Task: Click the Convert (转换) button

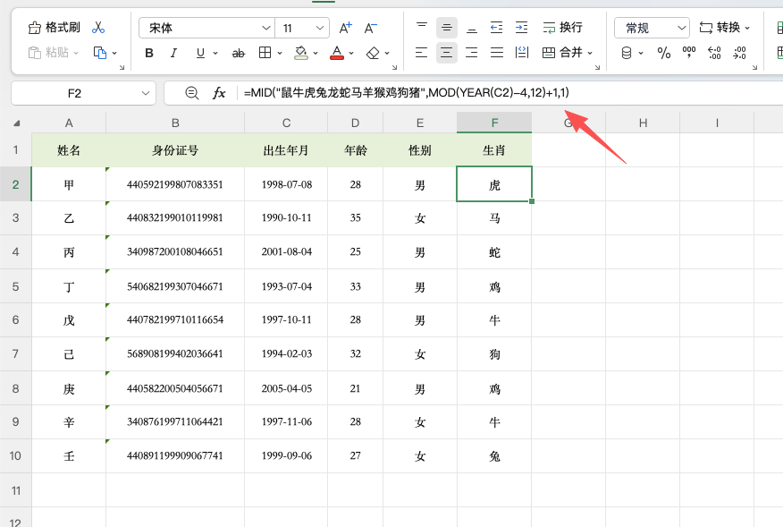Action: 720,28
